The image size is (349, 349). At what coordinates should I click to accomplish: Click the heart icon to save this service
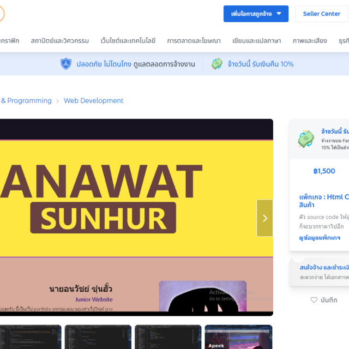pos(314,300)
